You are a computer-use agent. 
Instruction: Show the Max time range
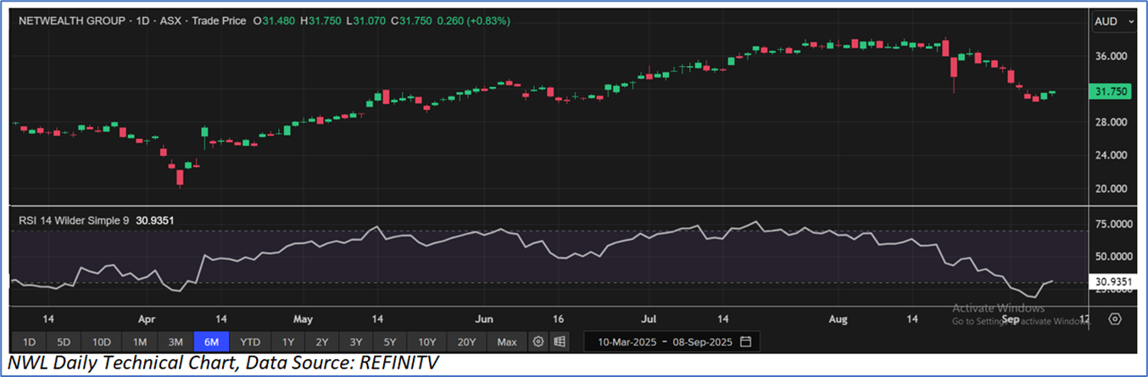tap(507, 342)
